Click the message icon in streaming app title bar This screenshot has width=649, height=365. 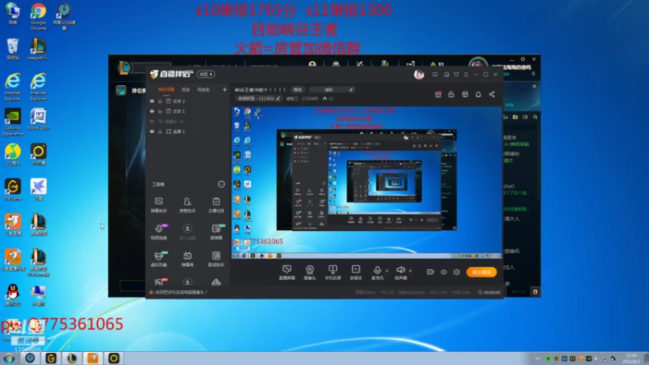[x=435, y=75]
